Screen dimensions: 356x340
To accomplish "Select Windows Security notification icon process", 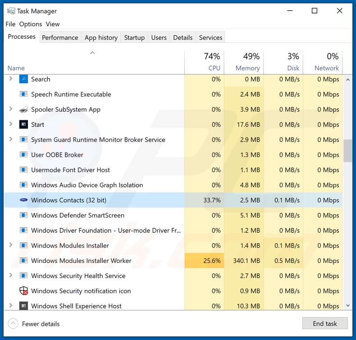I will pos(173,291).
